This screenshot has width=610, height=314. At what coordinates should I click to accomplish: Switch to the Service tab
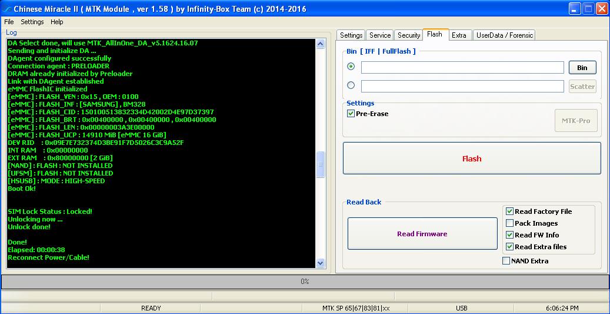pyautogui.click(x=380, y=35)
